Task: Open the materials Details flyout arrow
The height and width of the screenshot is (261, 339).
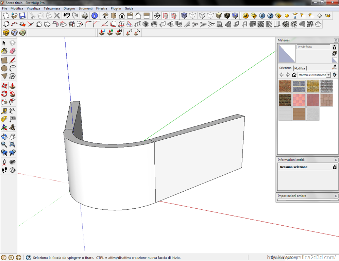Action: [335, 75]
